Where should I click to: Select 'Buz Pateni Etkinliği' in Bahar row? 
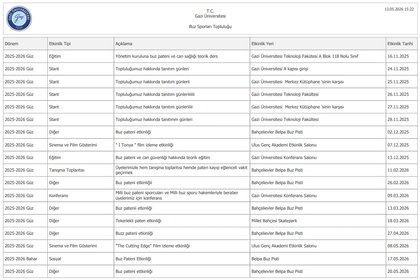tap(182, 259)
